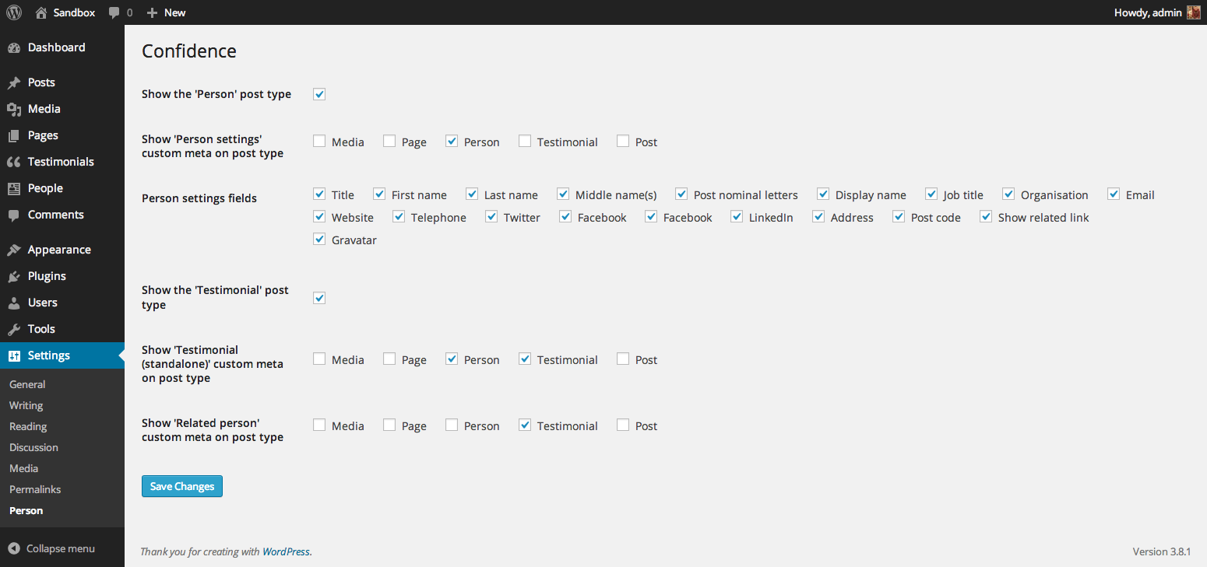Check Post under Person settings custom meta
The image size is (1207, 567).
coord(623,141)
